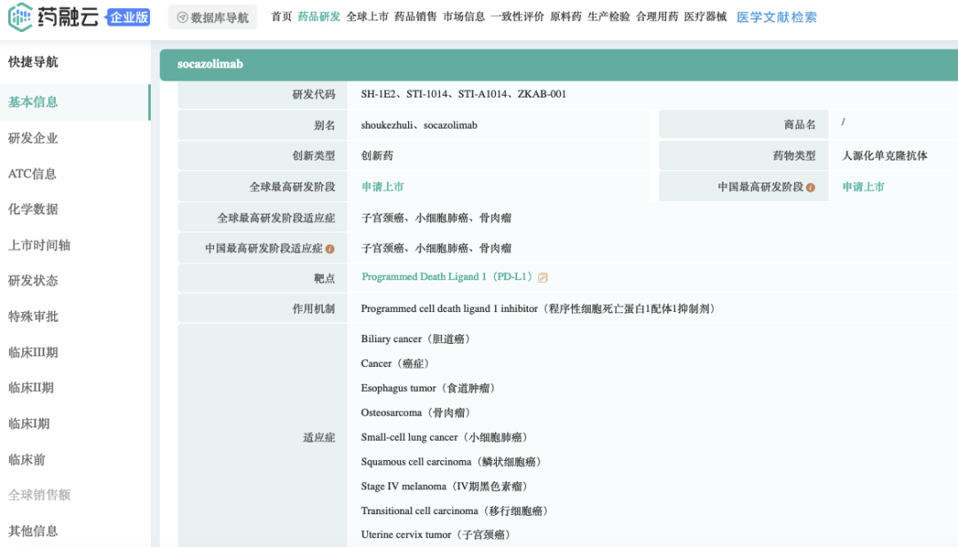This screenshot has width=958, height=547.
Task: Open 医学文献检索 literature search link
Action: tap(776, 17)
